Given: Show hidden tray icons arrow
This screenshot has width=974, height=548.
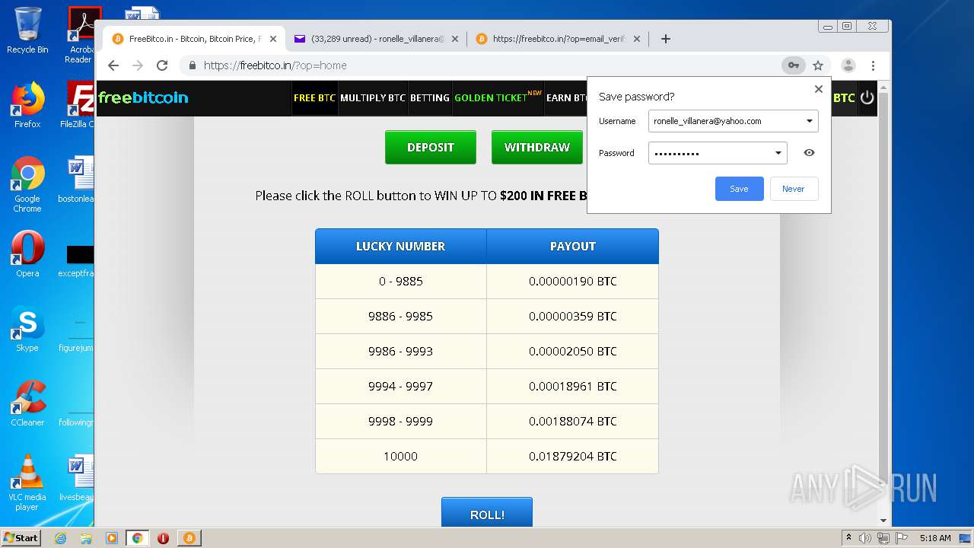Looking at the screenshot, I should pyautogui.click(x=848, y=537).
